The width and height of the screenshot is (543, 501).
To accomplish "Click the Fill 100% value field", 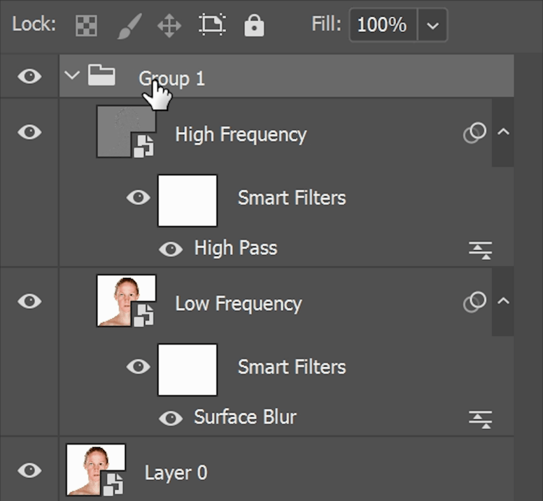I will pyautogui.click(x=381, y=25).
